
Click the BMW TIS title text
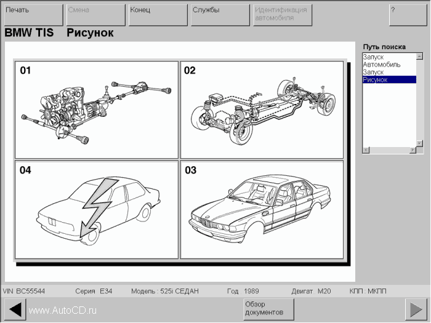(29, 33)
